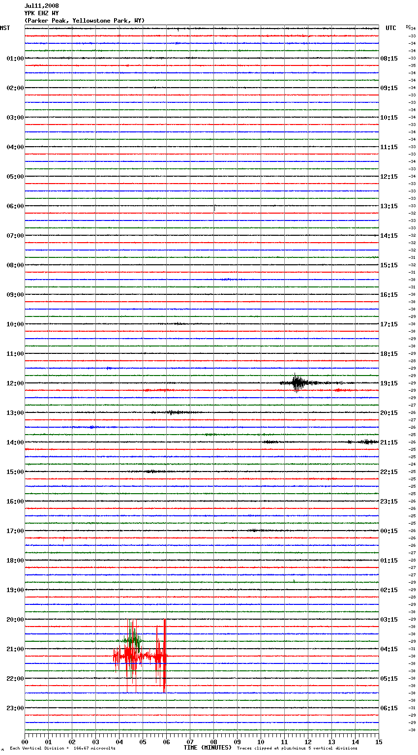Click the black seismic event on the 12:00 trace
This screenshot has height=755, width=418.
[298, 383]
